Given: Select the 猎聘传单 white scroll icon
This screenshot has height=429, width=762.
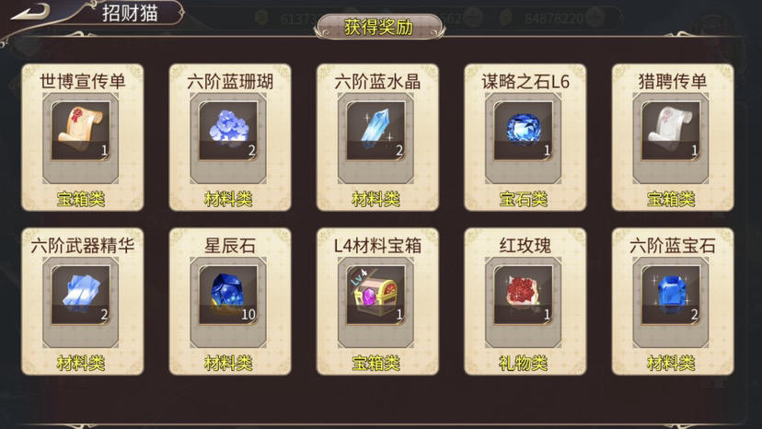Looking at the screenshot, I should pyautogui.click(x=671, y=131).
